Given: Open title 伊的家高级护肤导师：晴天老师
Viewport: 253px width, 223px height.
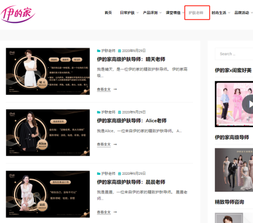Looking at the screenshot, I should click(x=131, y=59).
